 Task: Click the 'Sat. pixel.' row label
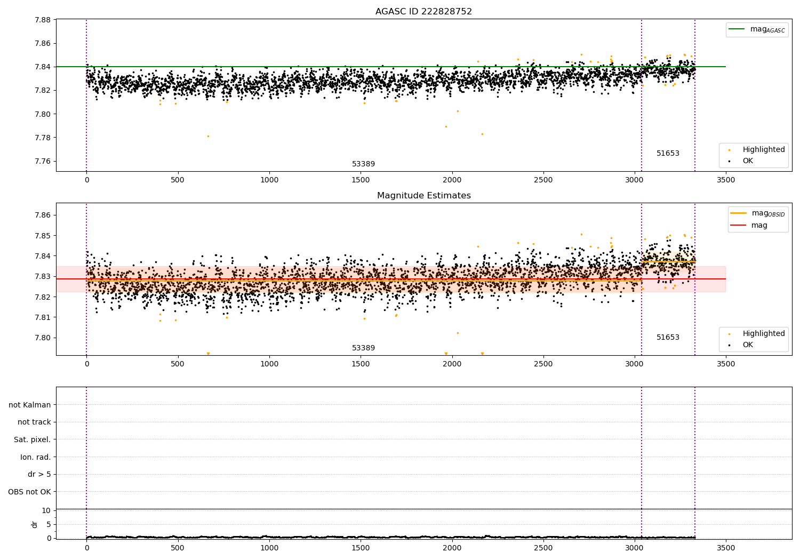[33, 440]
